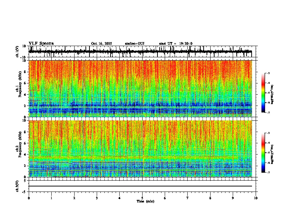This screenshot has width=288, height=222.
Task: Click the ch.1(V) waveform axis label
Action: pos(17,52)
